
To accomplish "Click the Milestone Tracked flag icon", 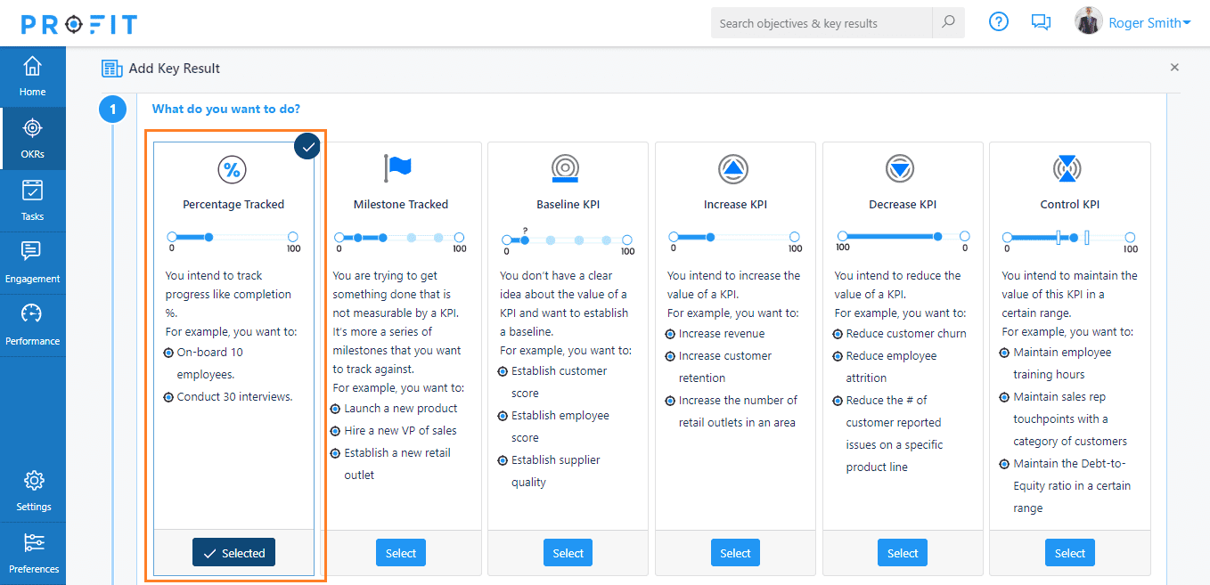I will (x=397, y=167).
